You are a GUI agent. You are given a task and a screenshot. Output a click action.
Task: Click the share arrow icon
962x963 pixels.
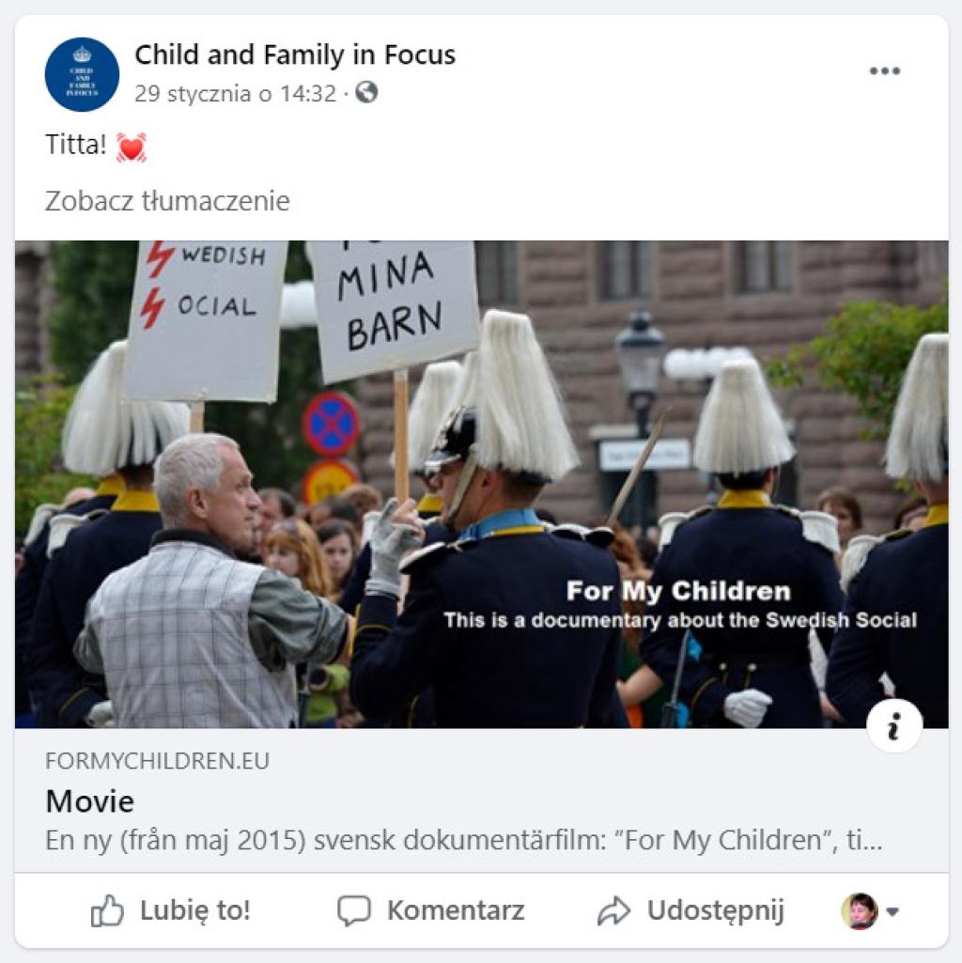tap(613, 910)
